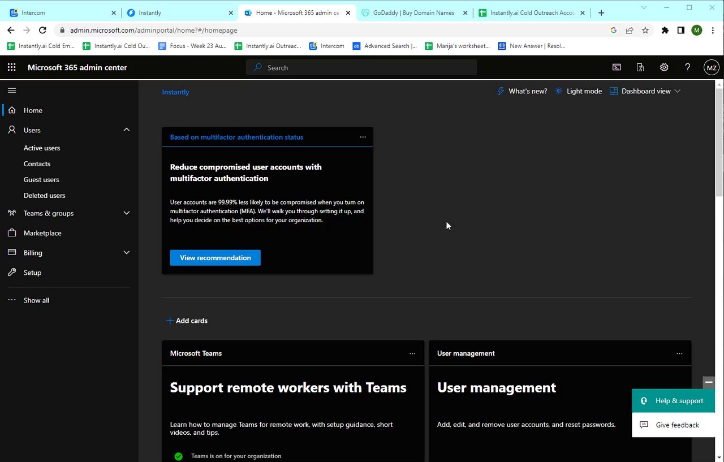Click the browser back arrow

click(x=11, y=30)
